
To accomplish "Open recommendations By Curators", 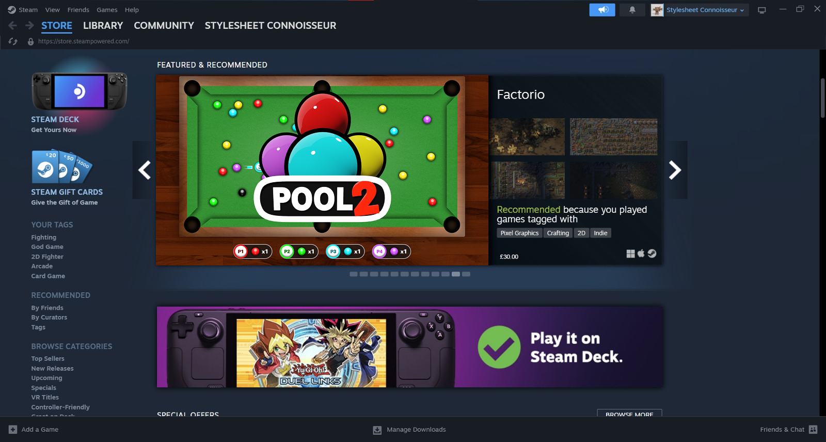I will [x=49, y=318].
